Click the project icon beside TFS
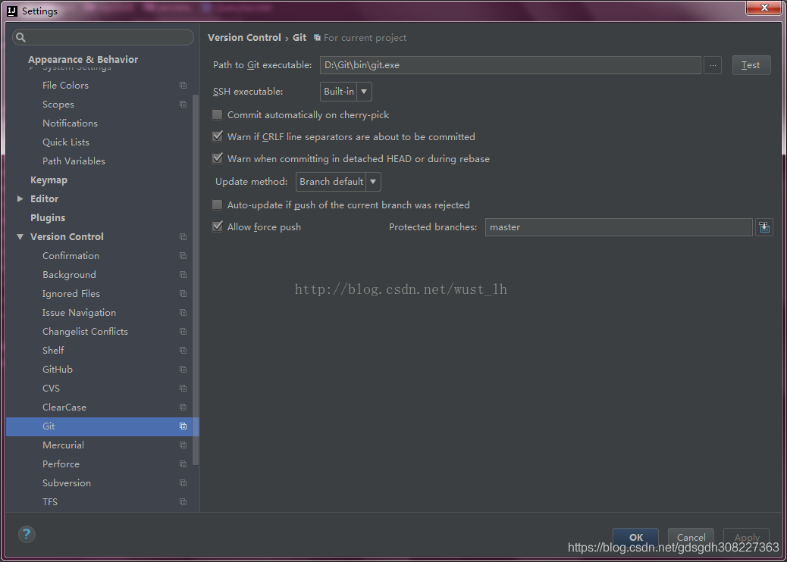This screenshot has height=562, width=787. [183, 502]
